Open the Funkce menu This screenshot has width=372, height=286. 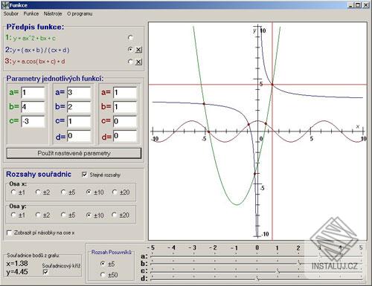coord(31,13)
